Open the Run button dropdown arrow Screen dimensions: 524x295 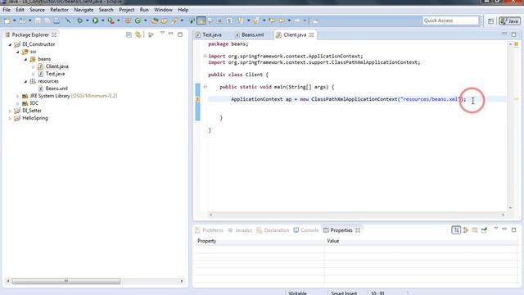pyautogui.click(x=102, y=20)
